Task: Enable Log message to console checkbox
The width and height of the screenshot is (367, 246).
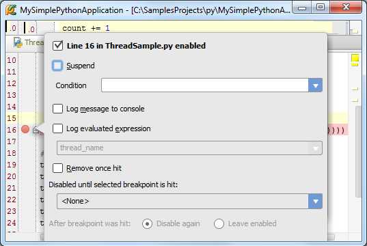Action: pos(57,109)
